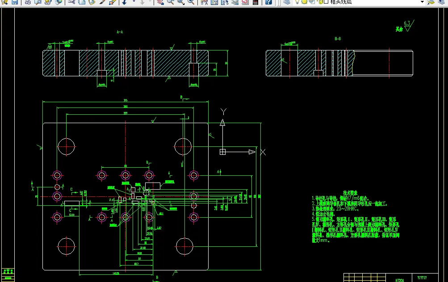Image resolution: width=448 pixels, height=282 pixels.
Task: Click the green layout icon at bottom left
Action: point(8,271)
